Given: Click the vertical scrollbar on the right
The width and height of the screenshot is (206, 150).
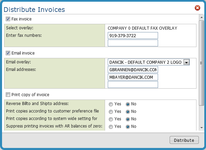Looking at the screenshot, I should (x=201, y=63).
